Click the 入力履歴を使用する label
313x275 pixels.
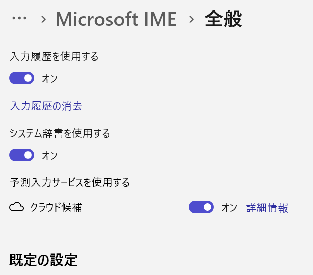(54, 56)
